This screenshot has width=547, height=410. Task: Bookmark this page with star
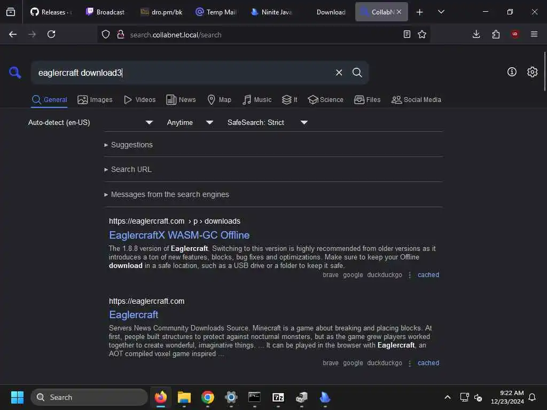coord(422,34)
